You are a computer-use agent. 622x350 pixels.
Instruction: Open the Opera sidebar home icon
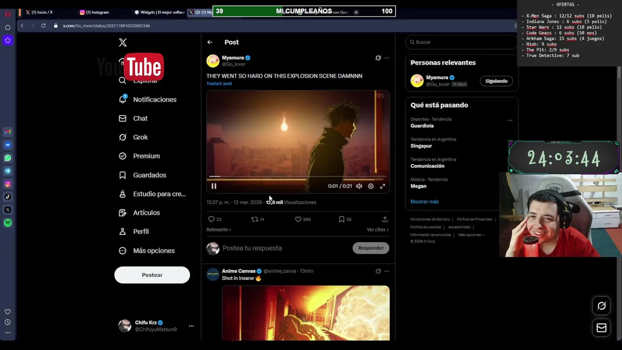[8, 27]
